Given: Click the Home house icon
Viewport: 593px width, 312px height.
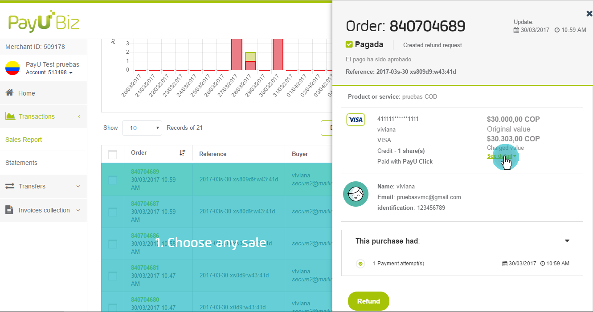Looking at the screenshot, I should pyautogui.click(x=9, y=93).
